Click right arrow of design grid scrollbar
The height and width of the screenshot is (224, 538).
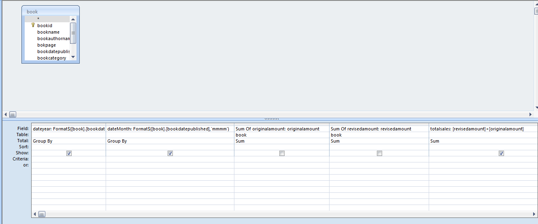point(535,214)
